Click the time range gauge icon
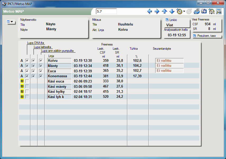226x159 pixels. click(x=211, y=11)
